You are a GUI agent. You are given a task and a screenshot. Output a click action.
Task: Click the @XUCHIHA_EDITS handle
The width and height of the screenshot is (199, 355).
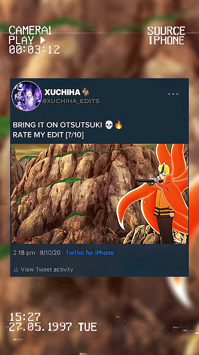click(x=71, y=101)
